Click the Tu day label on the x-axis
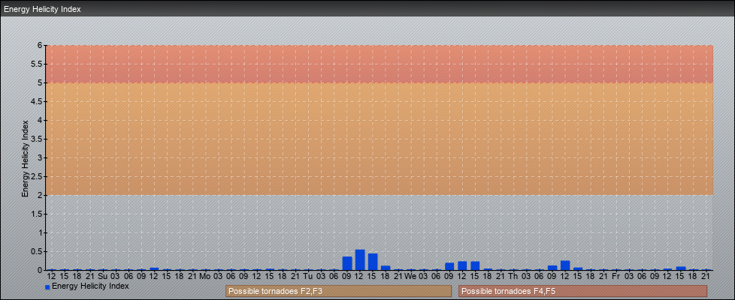735x300 pixels. [x=307, y=277]
